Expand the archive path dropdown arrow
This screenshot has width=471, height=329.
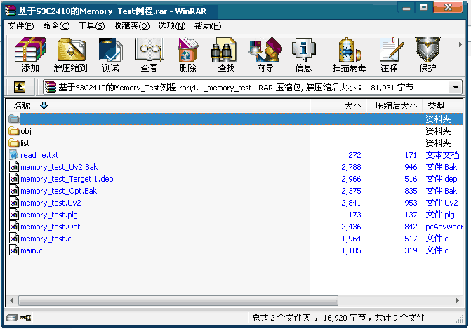456,88
